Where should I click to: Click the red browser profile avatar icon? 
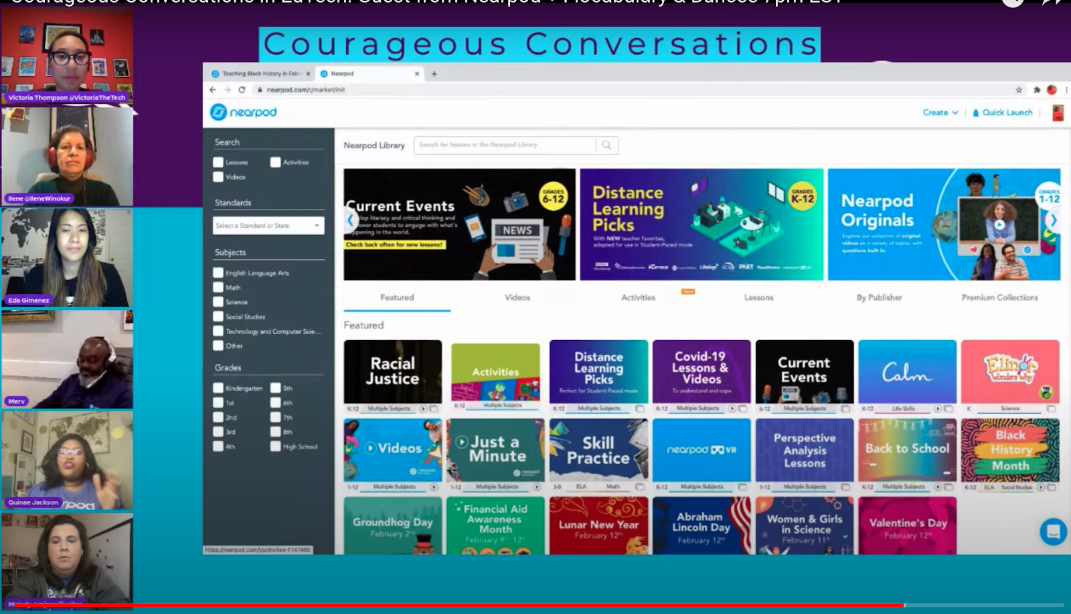1052,90
